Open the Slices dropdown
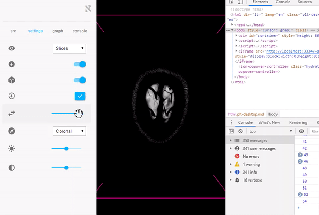This screenshot has width=319, height=215. (69, 48)
